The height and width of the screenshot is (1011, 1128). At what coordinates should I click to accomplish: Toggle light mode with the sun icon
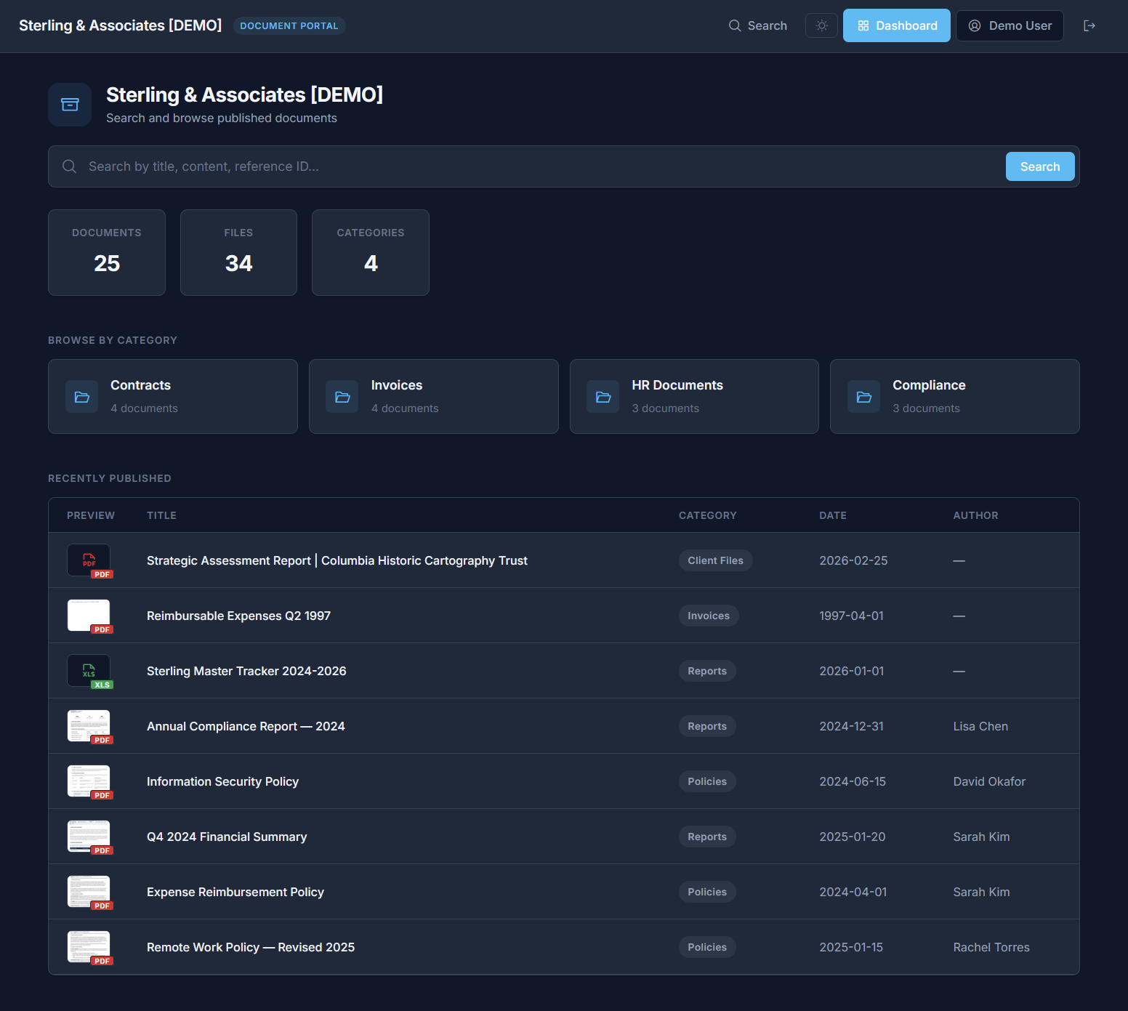(x=821, y=25)
